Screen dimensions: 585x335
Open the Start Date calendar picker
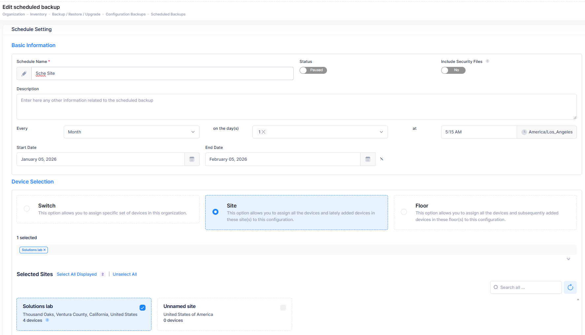[192, 159]
